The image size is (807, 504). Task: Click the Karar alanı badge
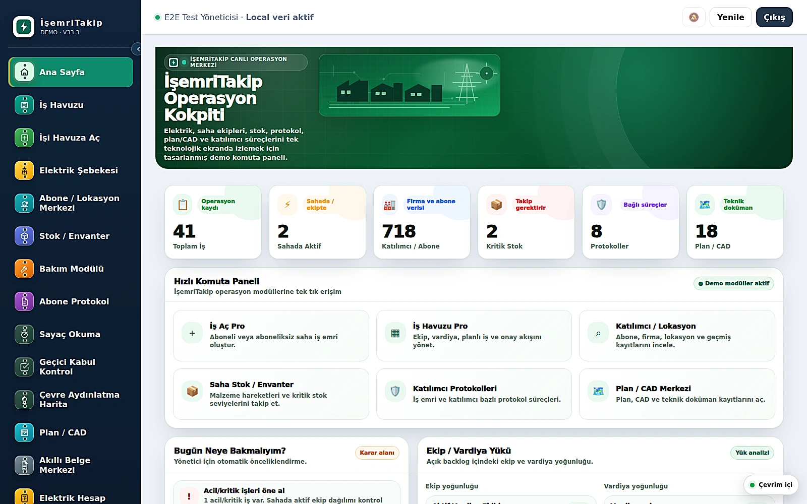[x=377, y=453]
